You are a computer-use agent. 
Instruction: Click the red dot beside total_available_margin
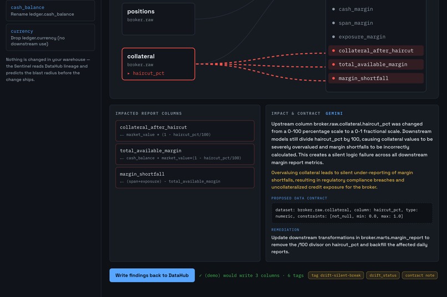[x=333, y=65]
